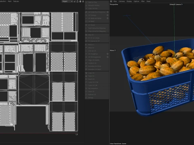Apply Set UVW from Projection
The width and height of the screenshot is (194, 145).
(x=96, y=12)
